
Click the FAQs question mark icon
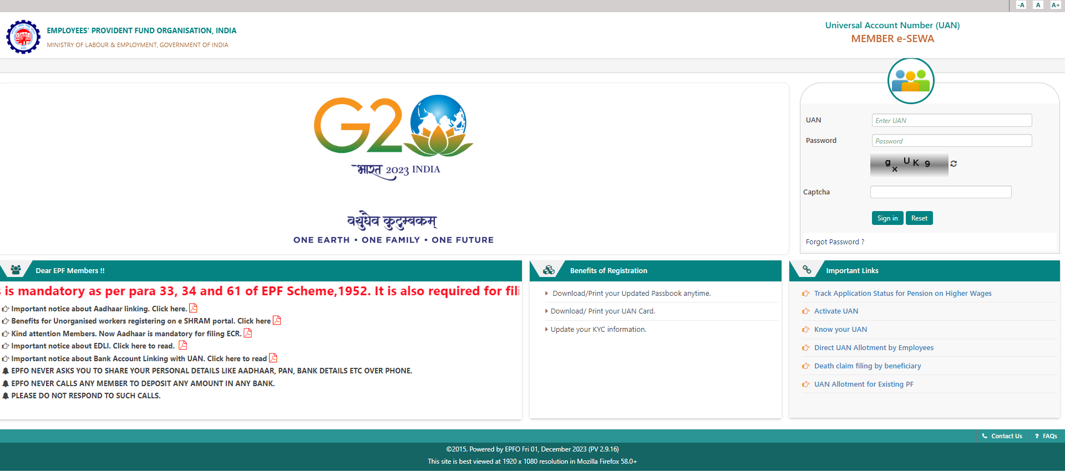coord(1037,437)
